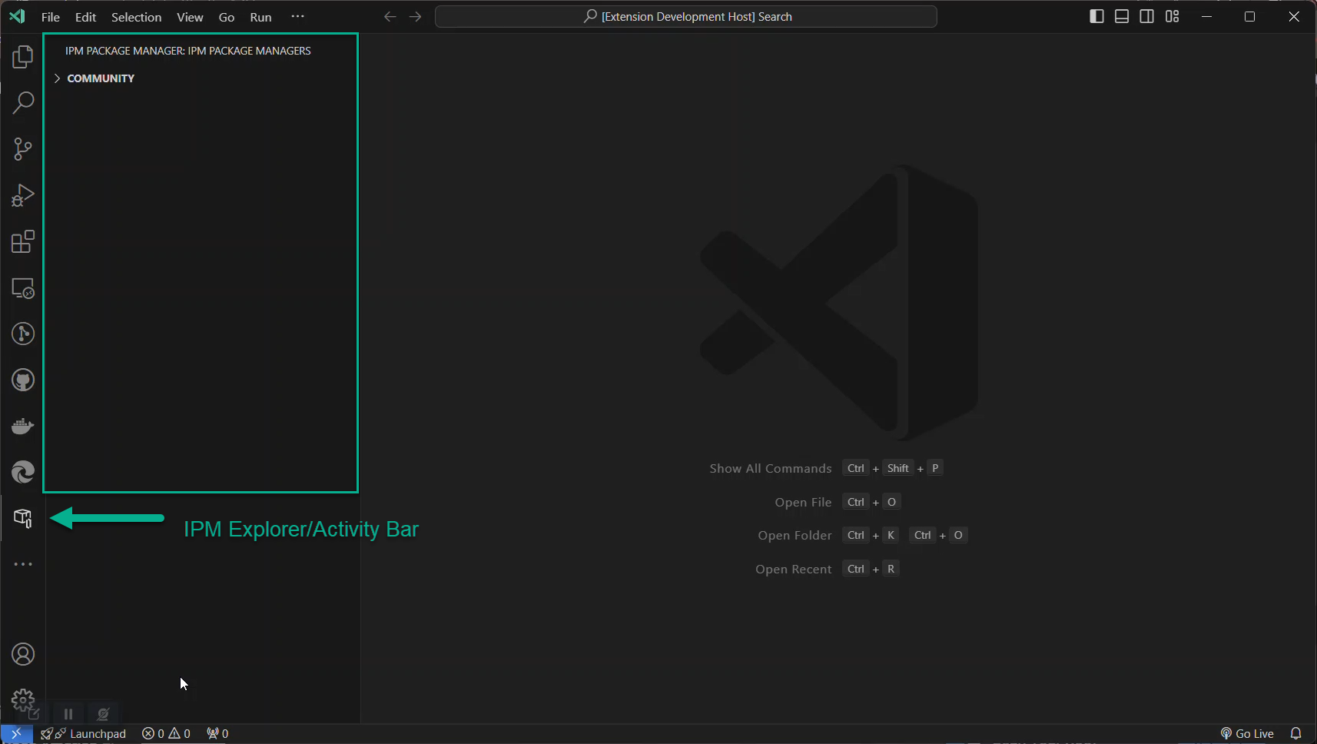Open the File menu
Viewport: 1317px width, 744px height.
[51, 17]
